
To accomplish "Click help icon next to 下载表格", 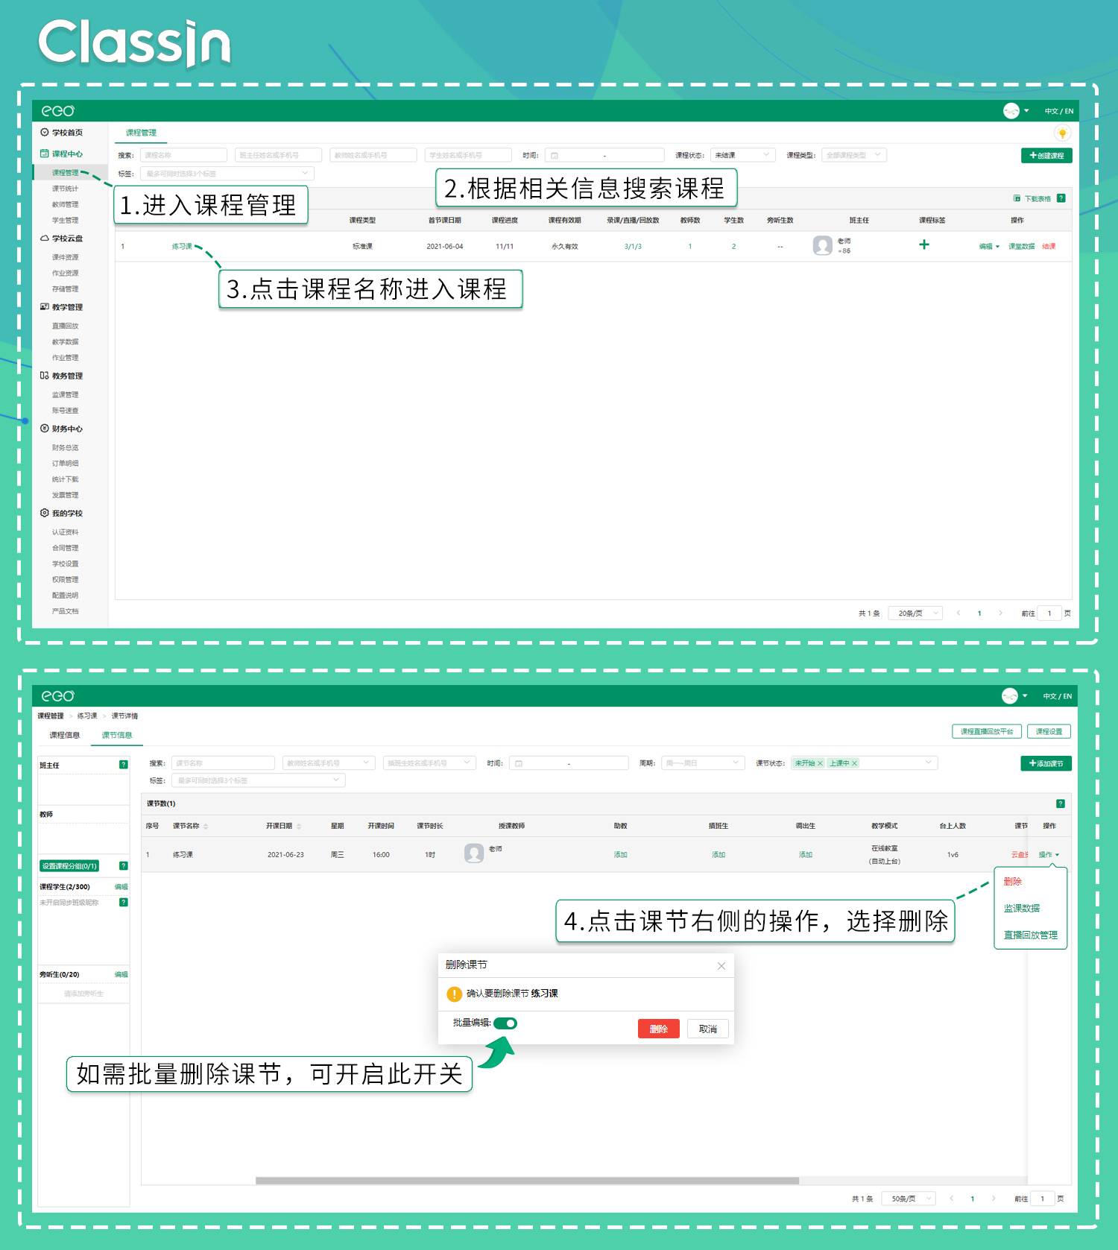I will pyautogui.click(x=1061, y=198).
